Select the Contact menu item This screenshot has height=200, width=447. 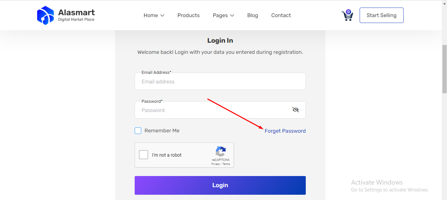[281, 15]
